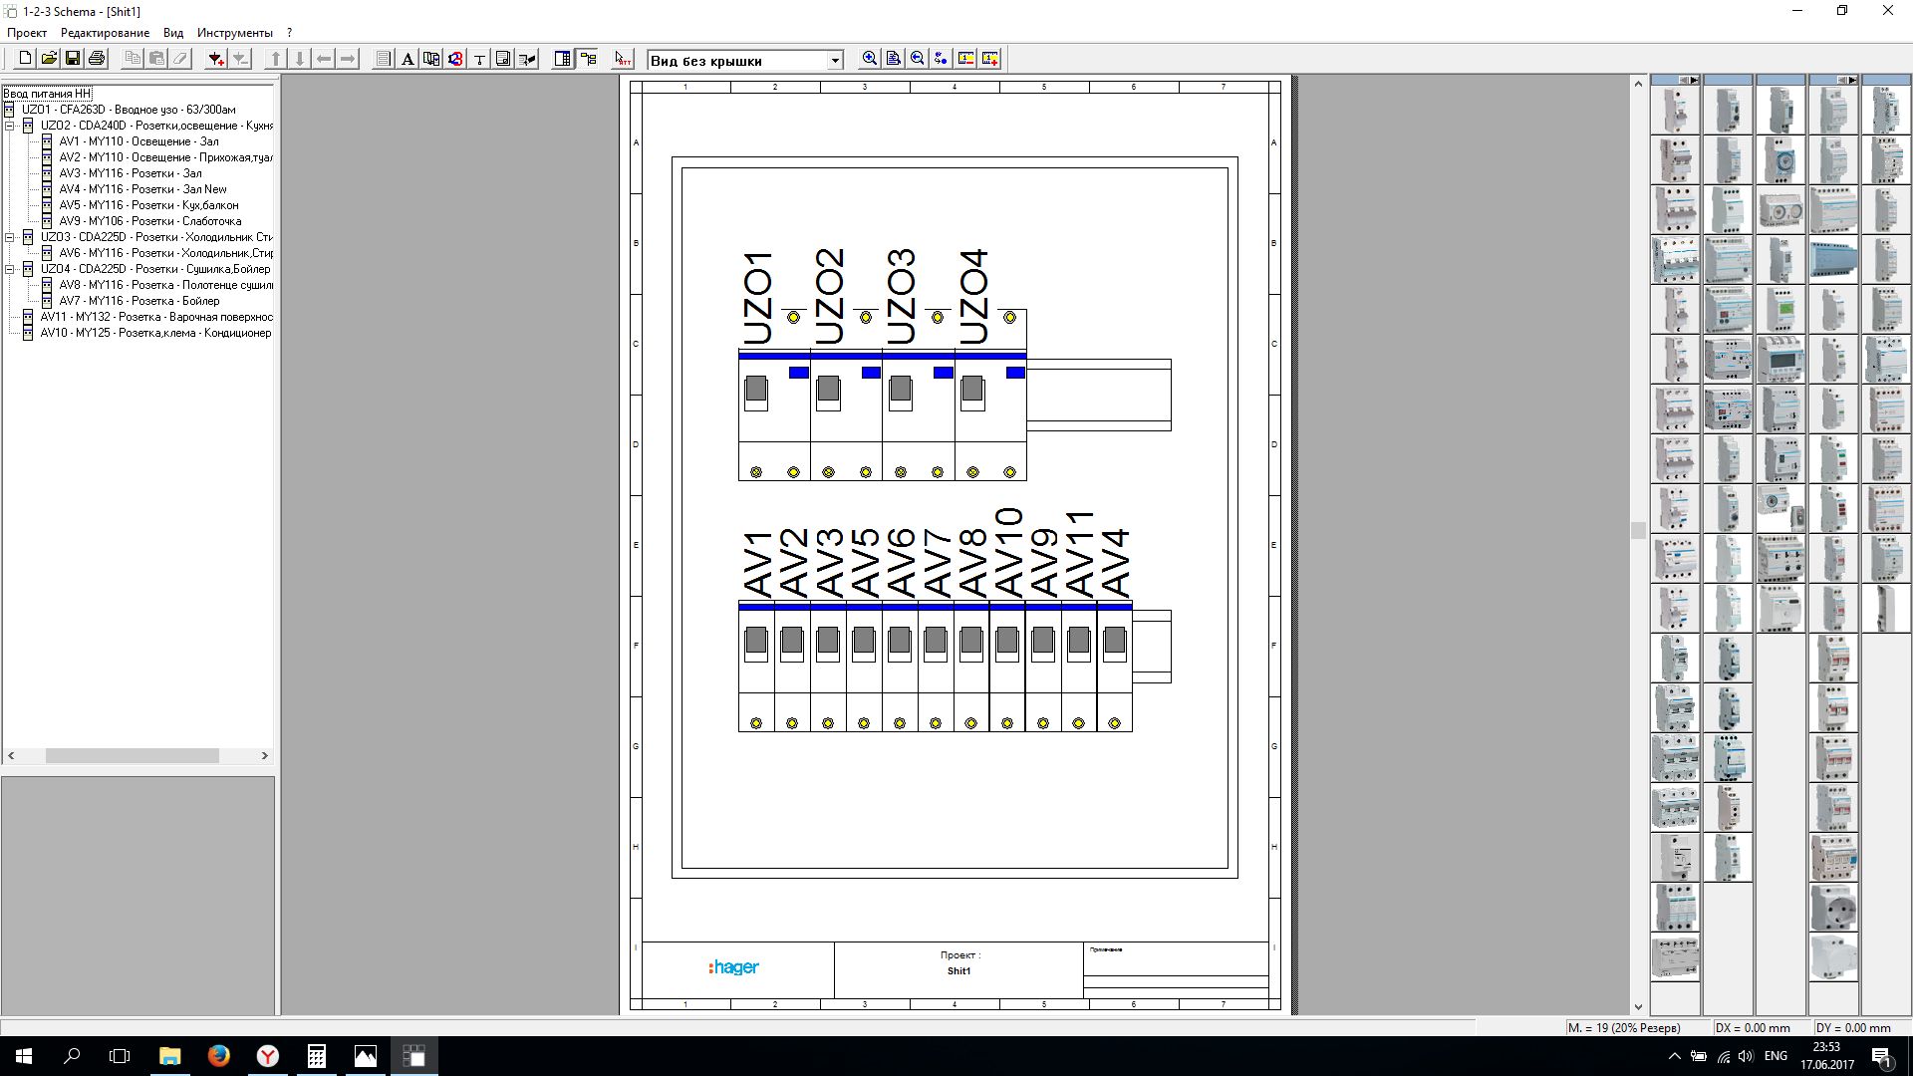The width and height of the screenshot is (1913, 1076).
Task: Click the open folder toolbar icon
Action: (x=49, y=59)
